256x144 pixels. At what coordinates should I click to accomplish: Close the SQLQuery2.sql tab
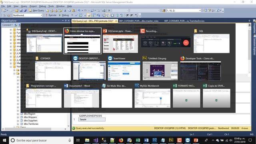[x=116, y=21]
